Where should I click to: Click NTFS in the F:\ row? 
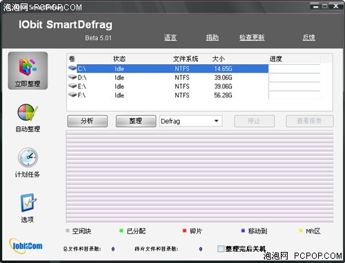point(182,95)
